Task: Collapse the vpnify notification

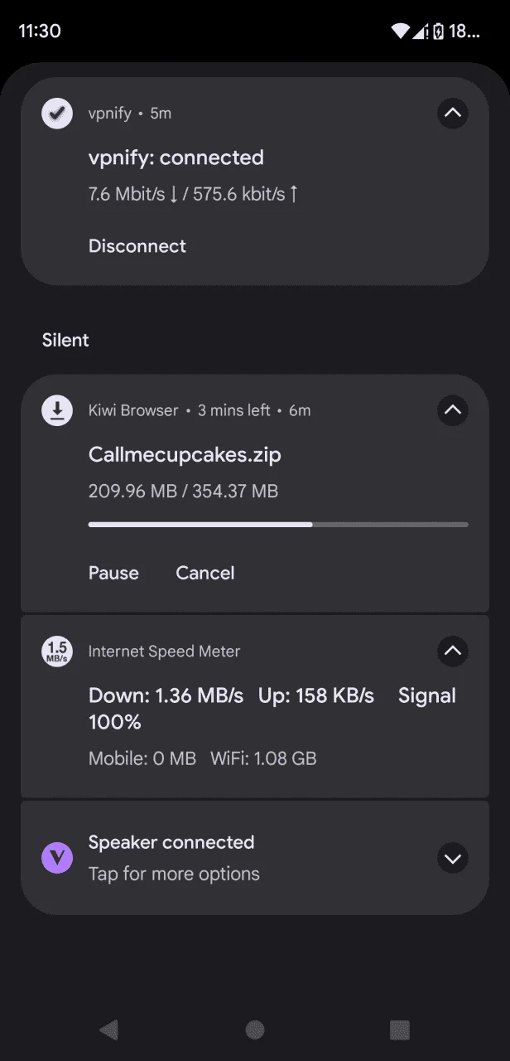Action: coord(452,114)
